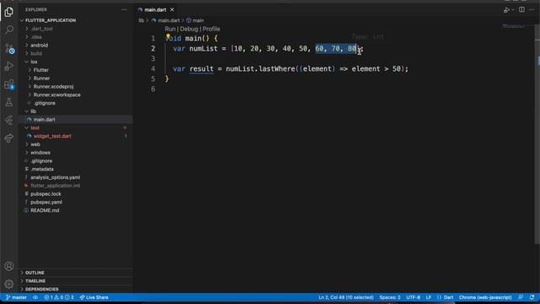The width and height of the screenshot is (540, 304).
Task: Open the editor's more actions ellipsis
Action: [532, 9]
